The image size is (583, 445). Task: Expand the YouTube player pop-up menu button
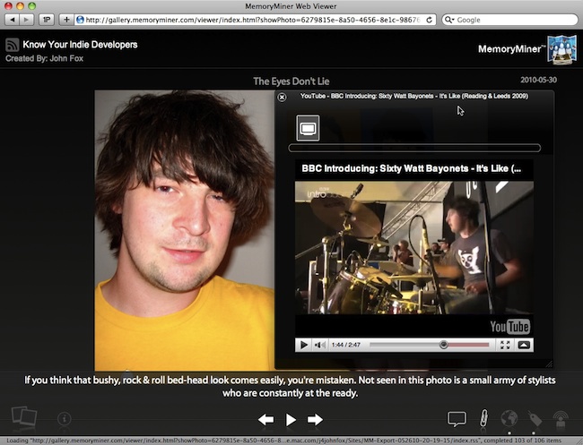(524, 345)
